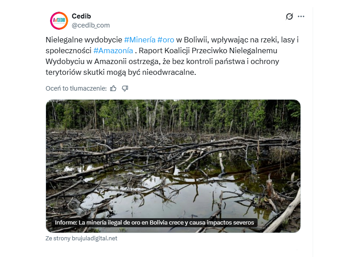This screenshot has height=257, width=337.
Task: Open the #Minería hashtag
Action: tap(139, 40)
